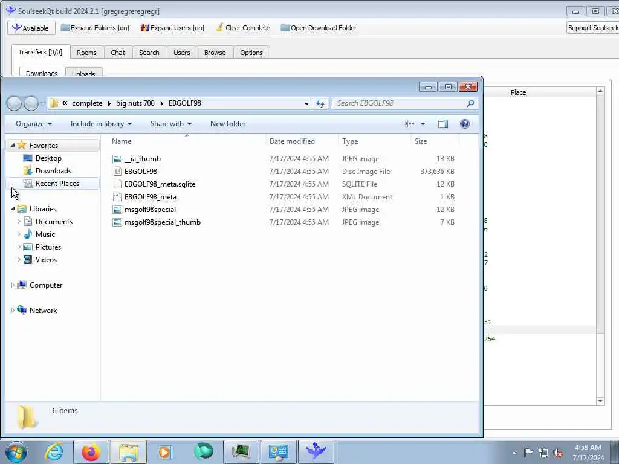Screen dimensions: 619x464
Task: Open the Organize dropdown menu
Action: (x=34, y=124)
